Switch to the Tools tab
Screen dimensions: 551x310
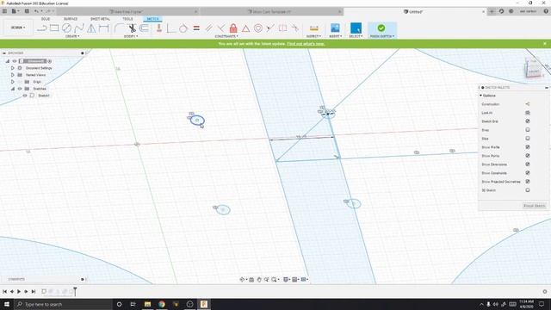127,19
